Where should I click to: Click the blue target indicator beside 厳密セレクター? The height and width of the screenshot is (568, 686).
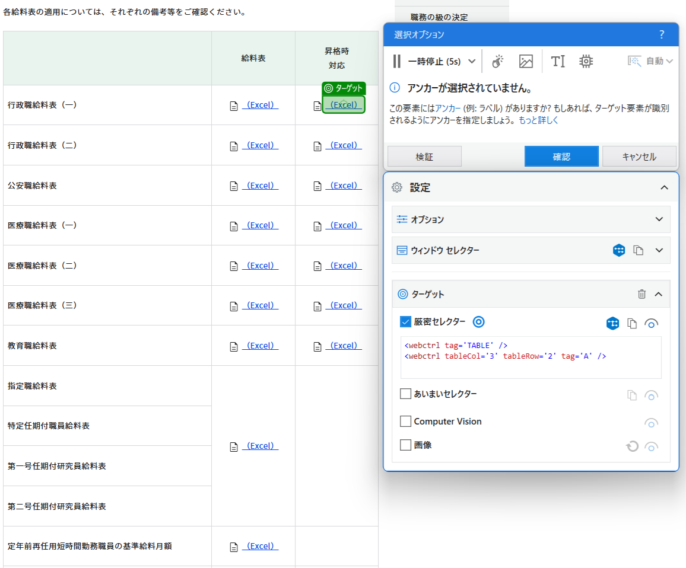tap(479, 322)
